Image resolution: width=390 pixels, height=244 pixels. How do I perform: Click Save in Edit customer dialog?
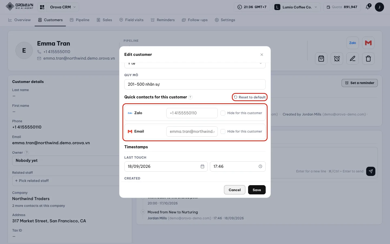[x=257, y=190]
